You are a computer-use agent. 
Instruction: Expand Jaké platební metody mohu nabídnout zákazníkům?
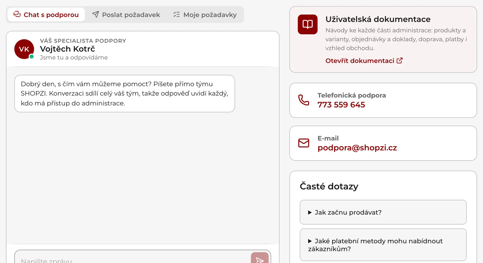(x=383, y=245)
